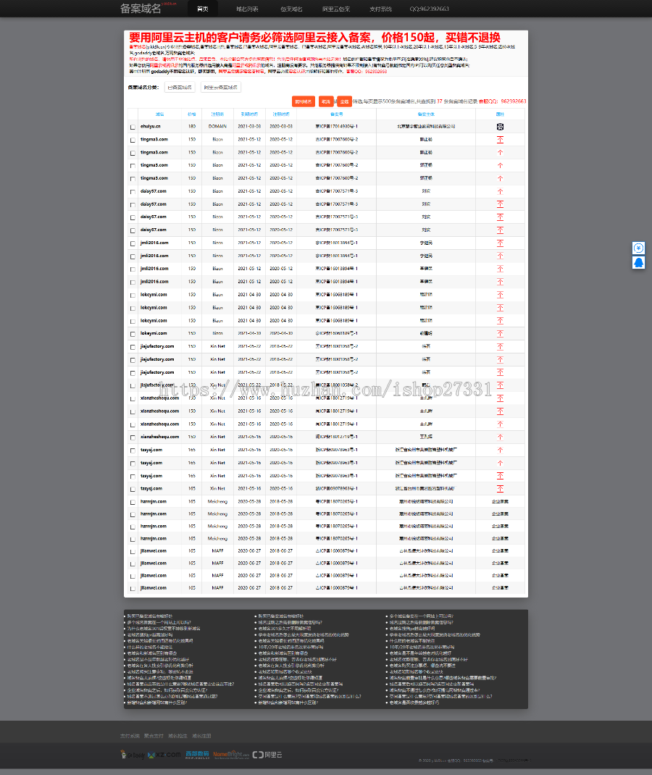Screen dimensions: 652x775
Task: Click the 聚合支付 footer link
Action: 154,736
